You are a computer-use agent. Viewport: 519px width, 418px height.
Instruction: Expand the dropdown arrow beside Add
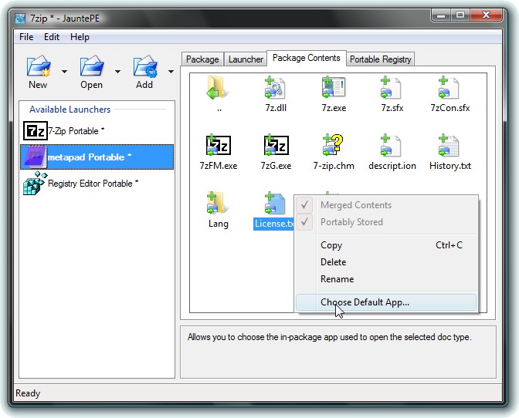[x=171, y=72]
